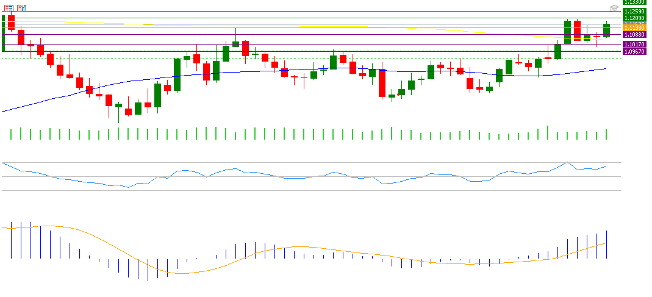Open the One Click Trading panel icon
Image resolution: width=652 pixels, height=297 pixels.
pyautogui.click(x=9, y=8)
